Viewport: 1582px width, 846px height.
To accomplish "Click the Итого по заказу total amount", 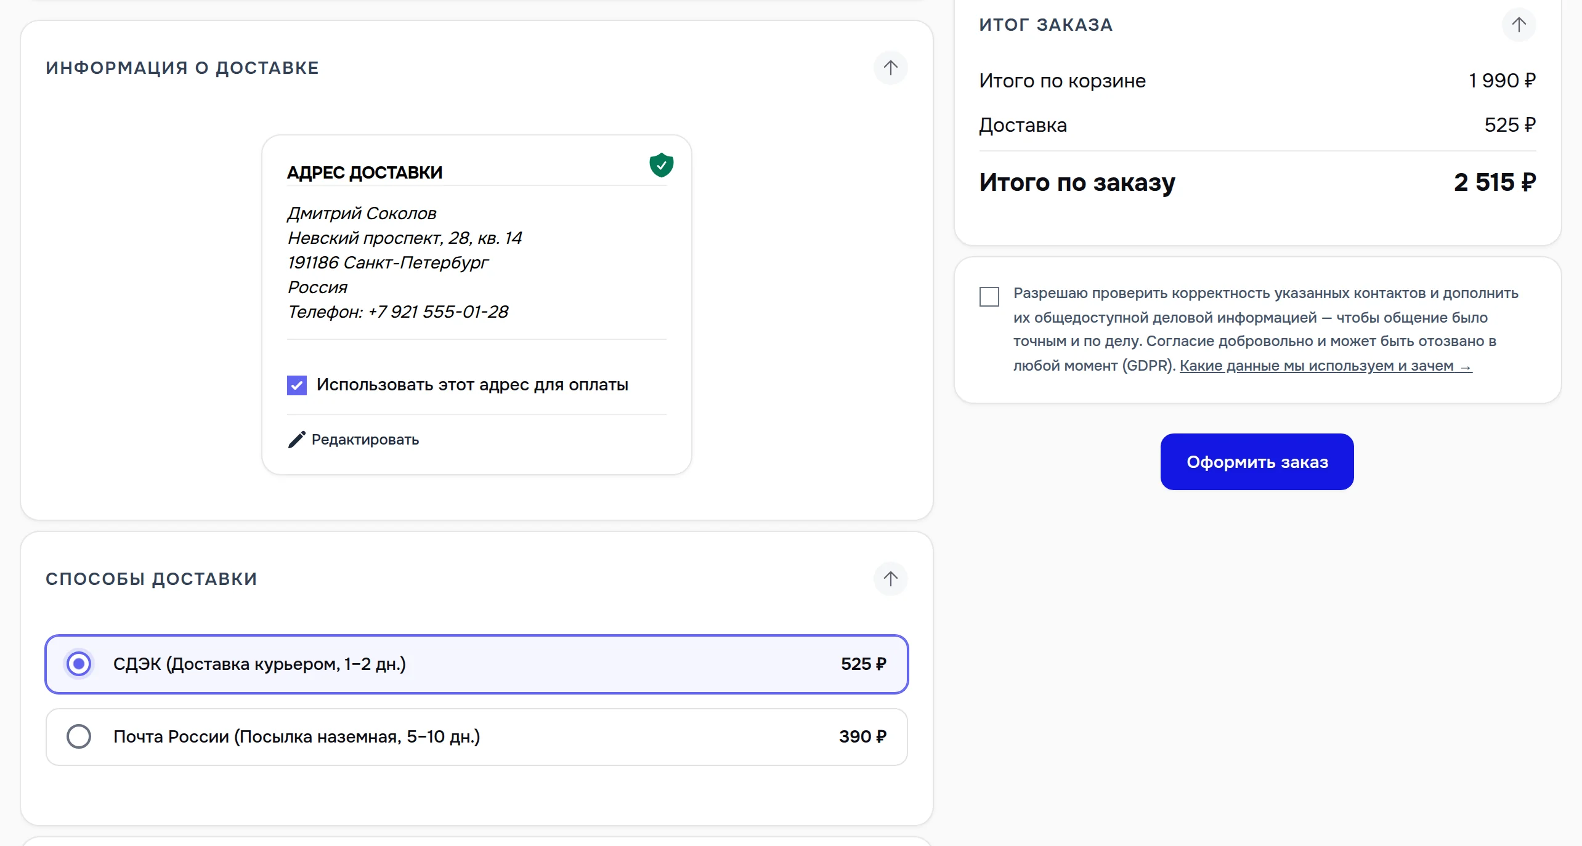I will 1495,182.
